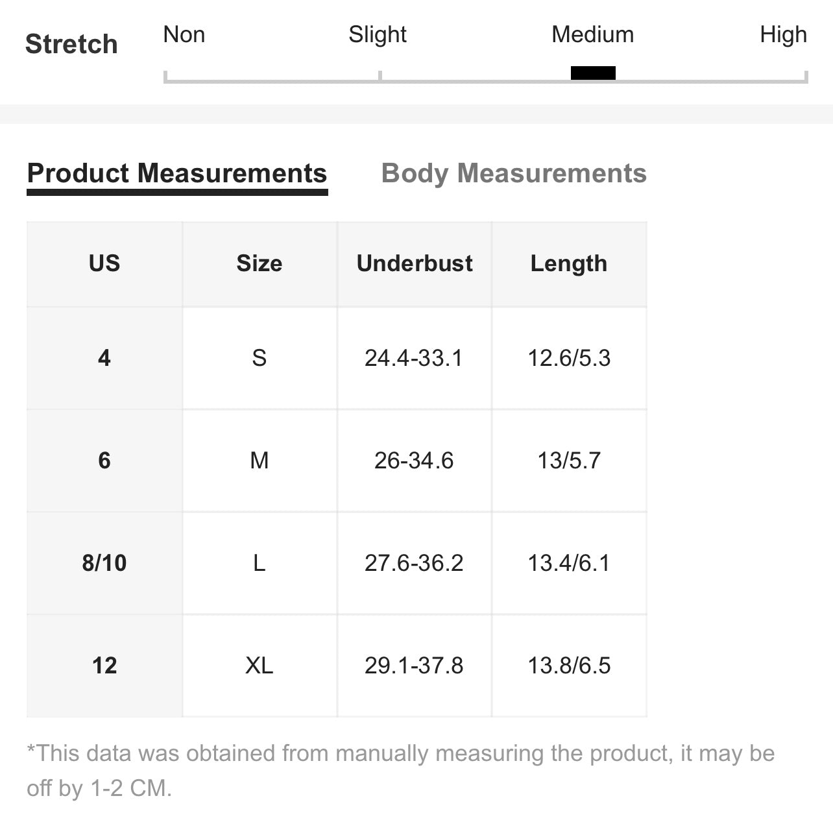Click the 27.6-36.2 underbust value

tap(414, 563)
